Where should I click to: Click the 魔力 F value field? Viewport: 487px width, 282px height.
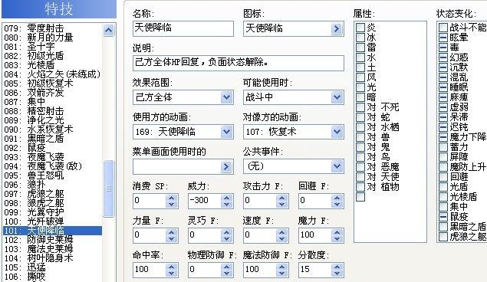click(x=315, y=235)
